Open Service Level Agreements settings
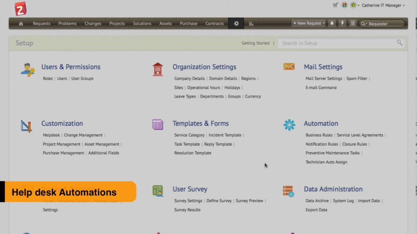This screenshot has height=234, width=417. pyautogui.click(x=360, y=135)
